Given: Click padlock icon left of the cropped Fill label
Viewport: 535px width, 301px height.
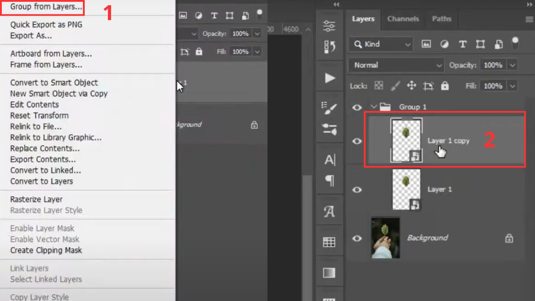Looking at the screenshot, I should pyautogui.click(x=199, y=52).
